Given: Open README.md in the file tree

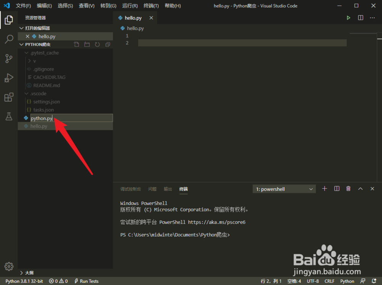Looking at the screenshot, I should pos(47,85).
